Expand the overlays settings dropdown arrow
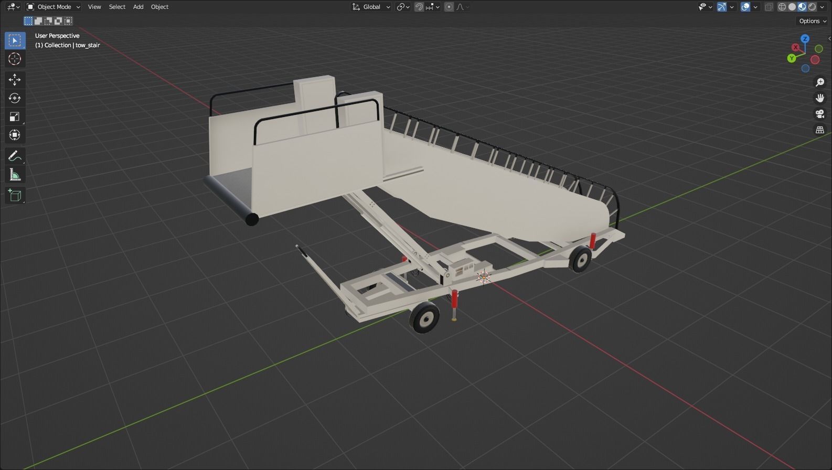 coord(755,7)
